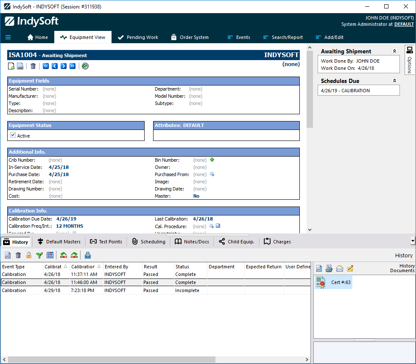Collapse the Awaiting Shipment panel
Image resolution: width=416 pixels, height=364 pixels.
pyautogui.click(x=394, y=51)
